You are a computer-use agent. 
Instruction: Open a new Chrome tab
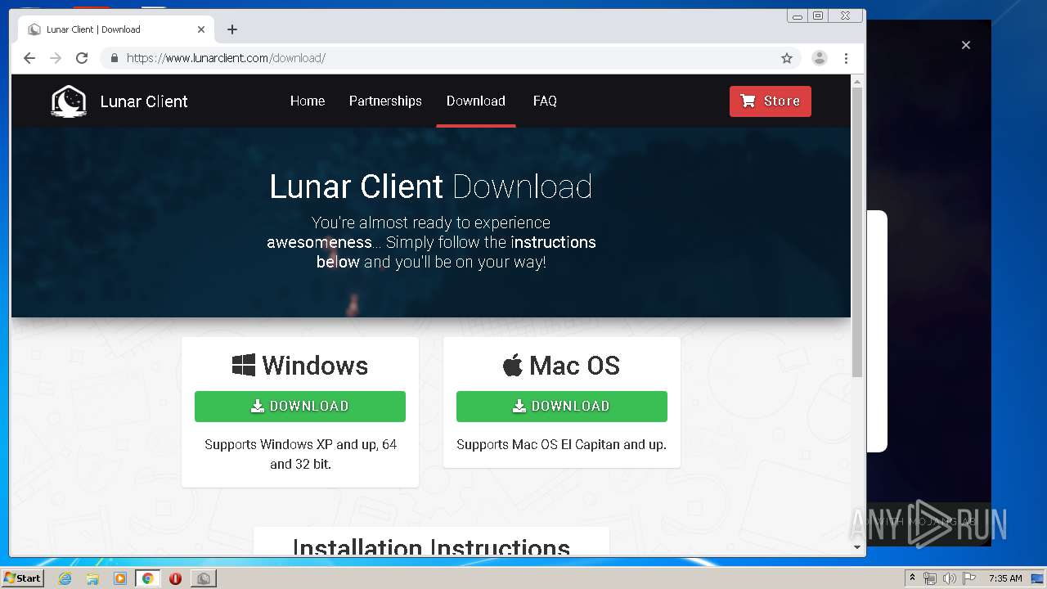point(232,29)
